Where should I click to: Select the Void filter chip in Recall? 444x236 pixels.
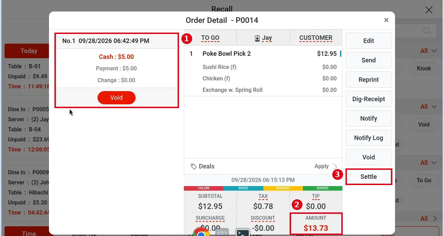point(424,124)
